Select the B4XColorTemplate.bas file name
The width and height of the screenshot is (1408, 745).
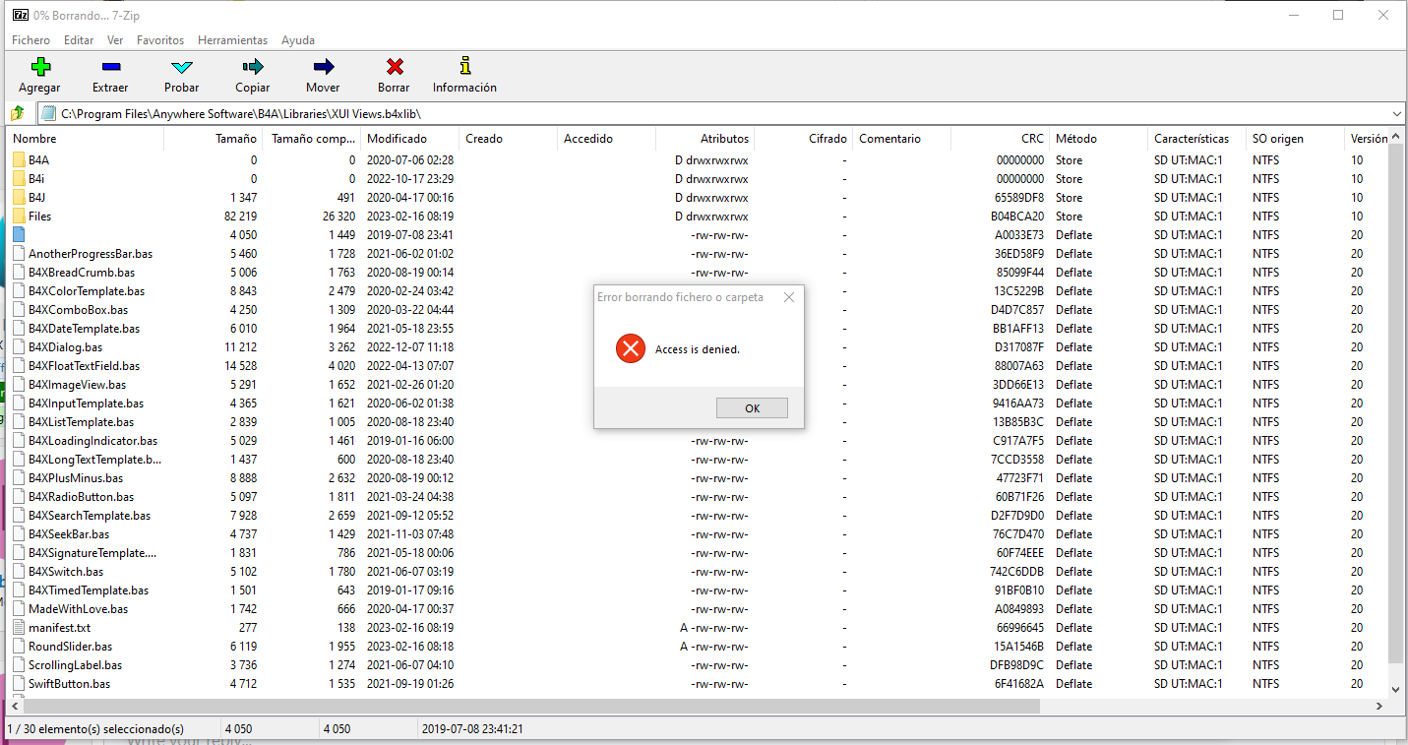point(87,290)
